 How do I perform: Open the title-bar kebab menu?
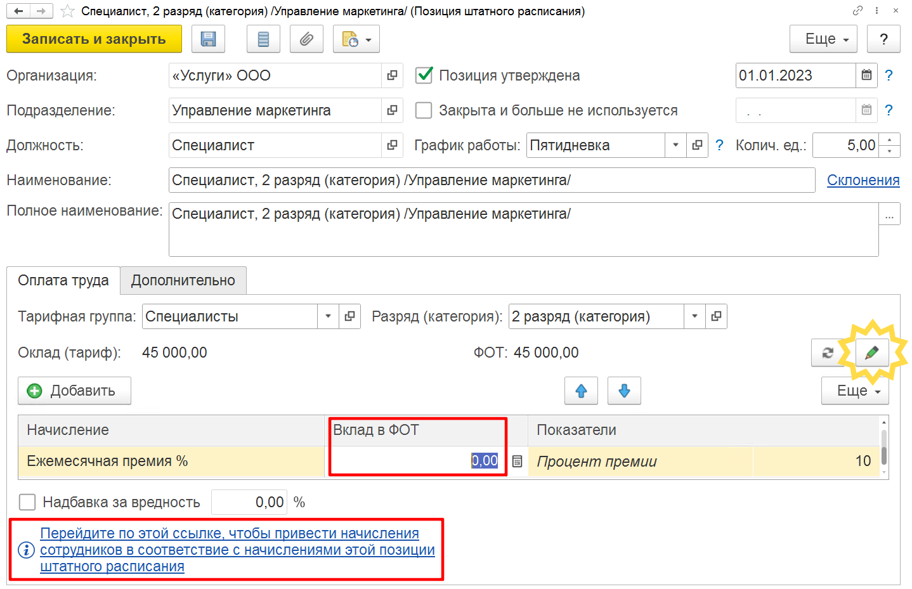pyautogui.click(x=876, y=11)
